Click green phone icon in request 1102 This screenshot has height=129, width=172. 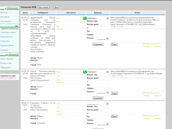tap(85, 72)
